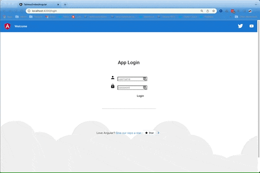
Task: Click the zoom magnifier icon in address bar
Action: coord(202,11)
